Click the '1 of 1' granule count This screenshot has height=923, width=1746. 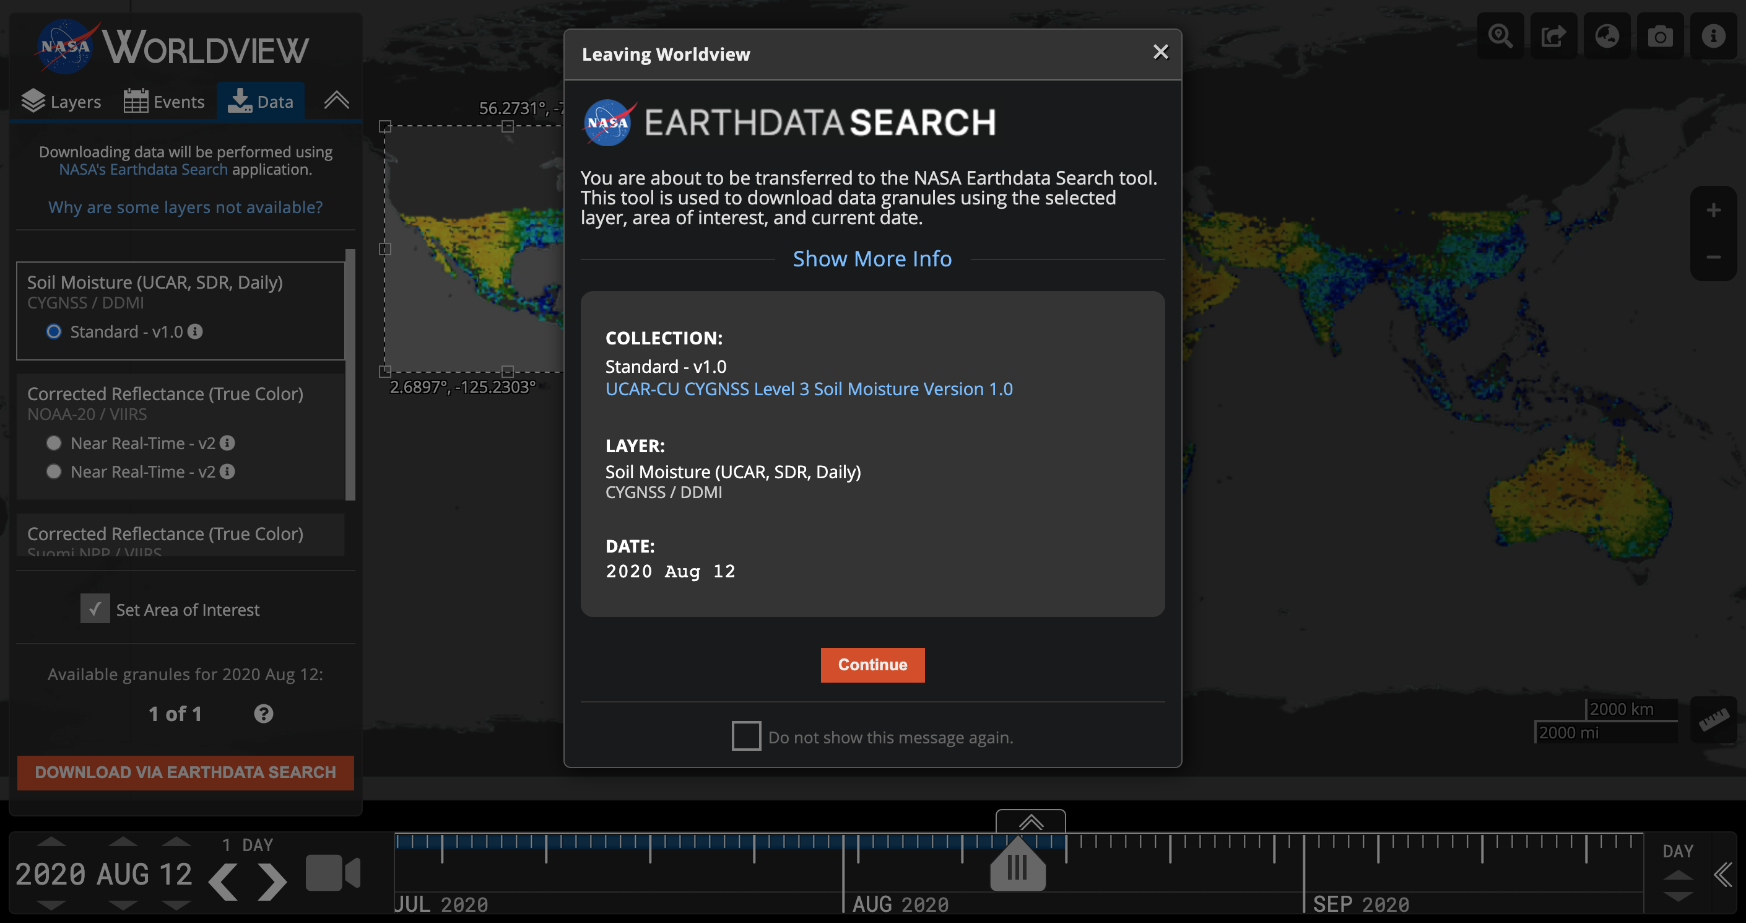pyautogui.click(x=175, y=714)
